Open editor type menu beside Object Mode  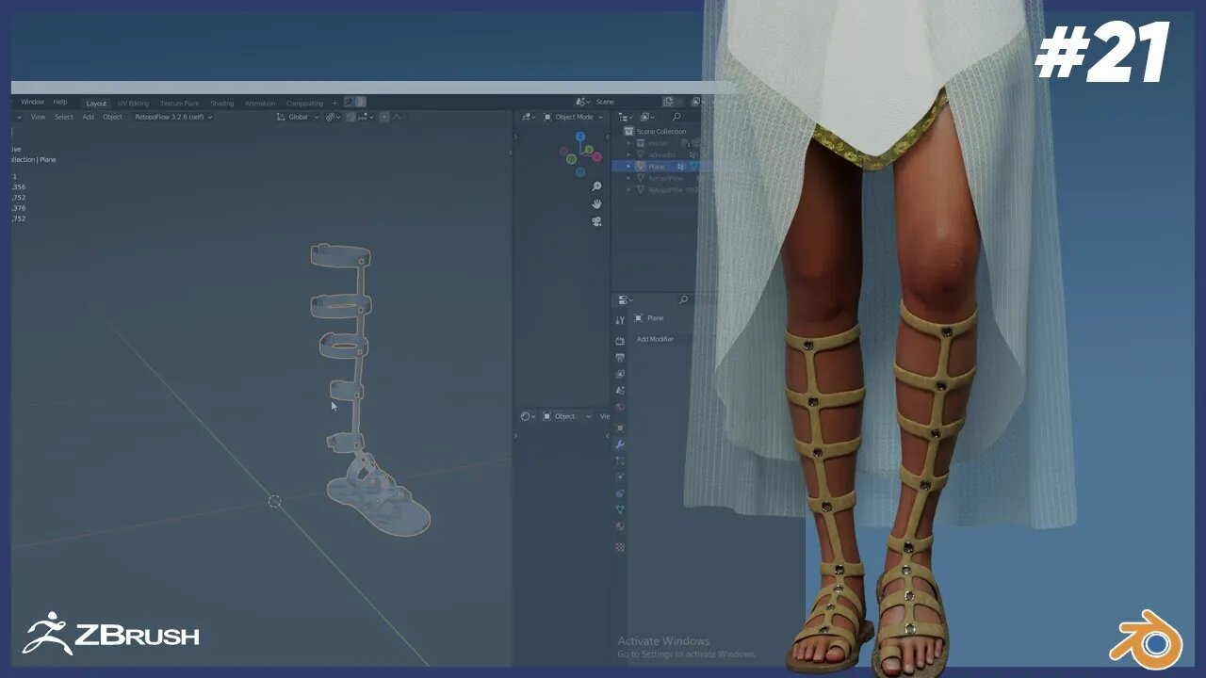[529, 117]
